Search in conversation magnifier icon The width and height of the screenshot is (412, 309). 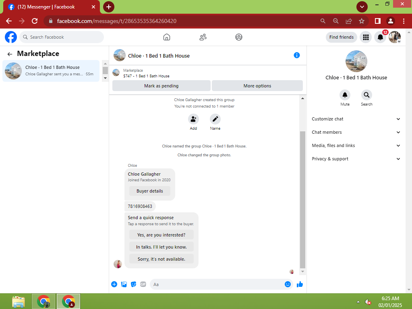point(366,95)
